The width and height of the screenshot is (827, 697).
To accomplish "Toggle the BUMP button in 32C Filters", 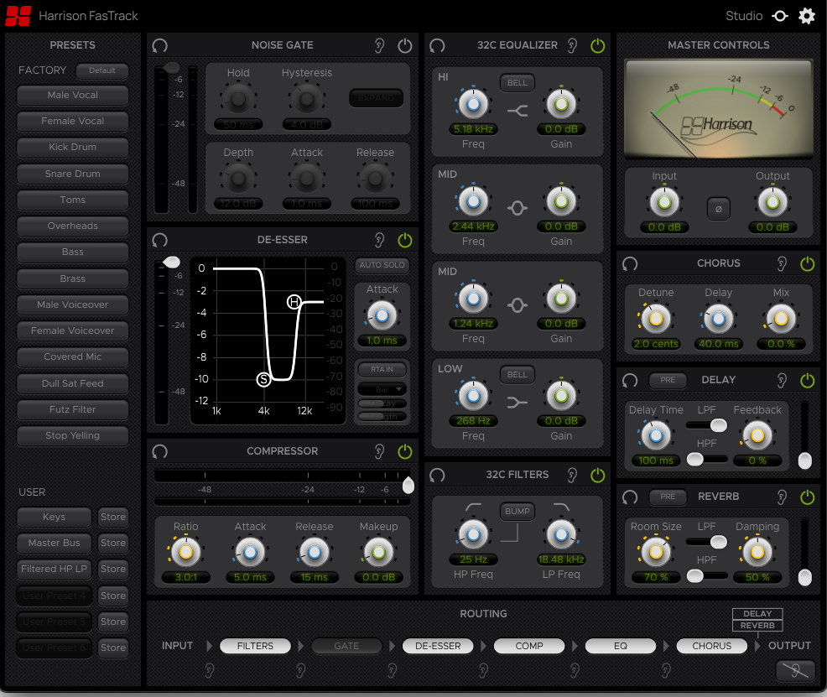I will point(518,512).
